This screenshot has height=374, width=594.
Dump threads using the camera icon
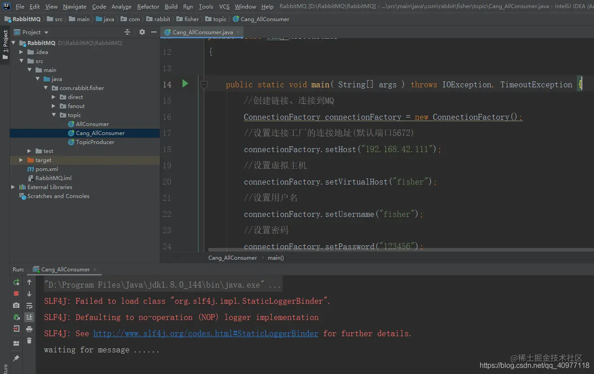[16, 305]
